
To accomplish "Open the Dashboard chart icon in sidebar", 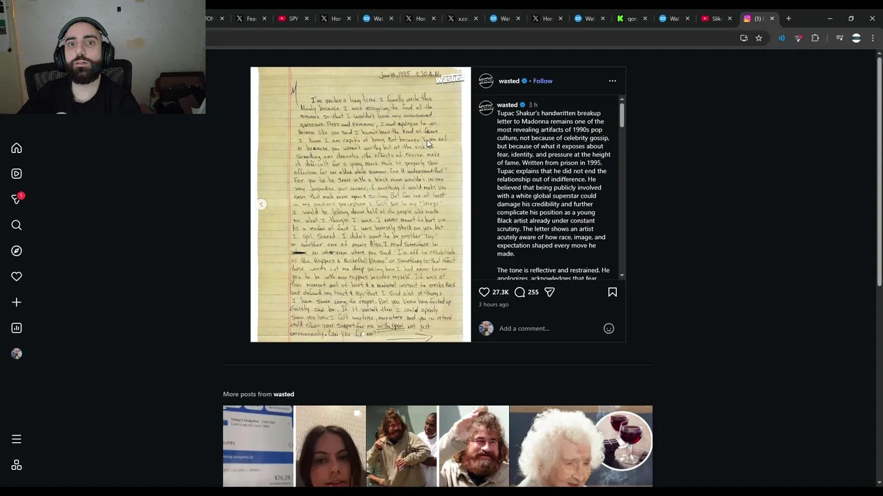I will (x=17, y=328).
